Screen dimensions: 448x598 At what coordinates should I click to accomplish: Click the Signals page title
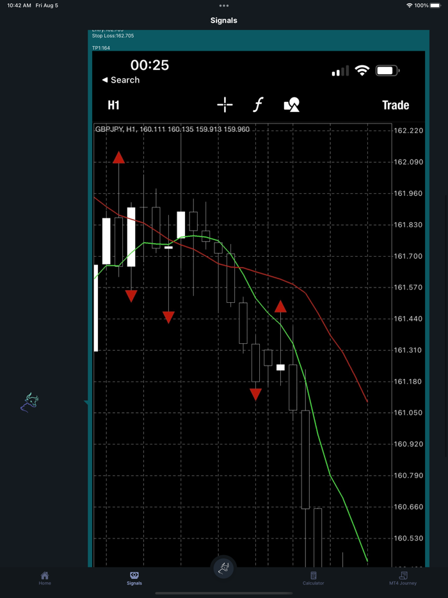click(224, 20)
